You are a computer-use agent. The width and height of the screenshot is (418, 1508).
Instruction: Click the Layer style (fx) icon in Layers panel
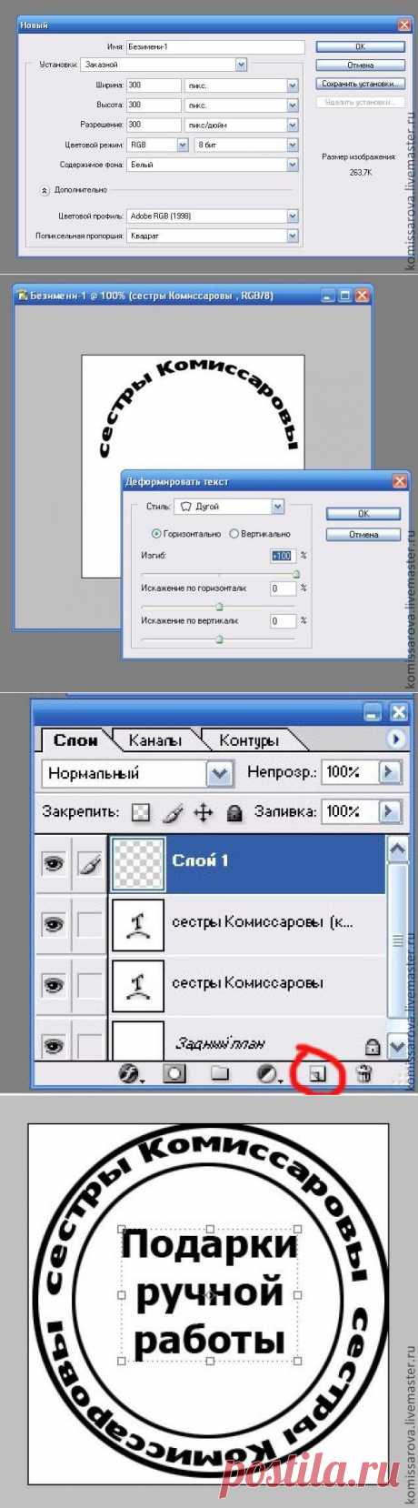coord(131,1073)
